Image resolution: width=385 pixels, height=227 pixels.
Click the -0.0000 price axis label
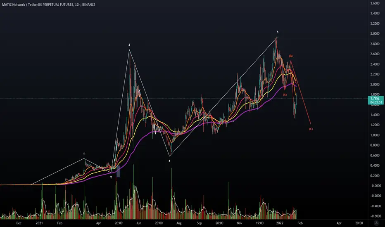[375, 186]
